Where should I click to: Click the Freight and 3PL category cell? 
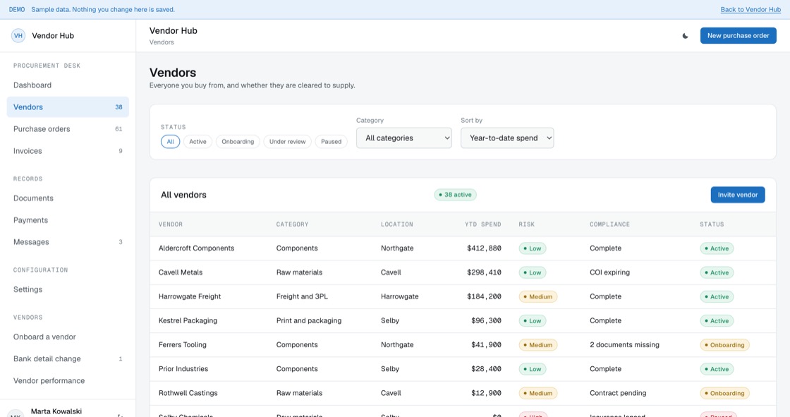pos(302,297)
